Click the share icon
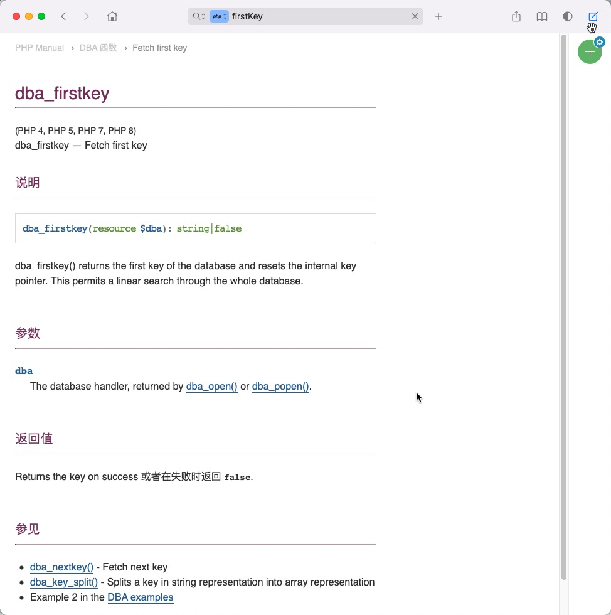The image size is (611, 615). point(516,16)
